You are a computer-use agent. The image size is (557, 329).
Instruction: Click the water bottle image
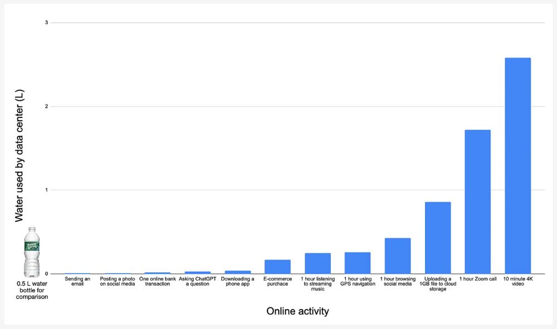32,252
